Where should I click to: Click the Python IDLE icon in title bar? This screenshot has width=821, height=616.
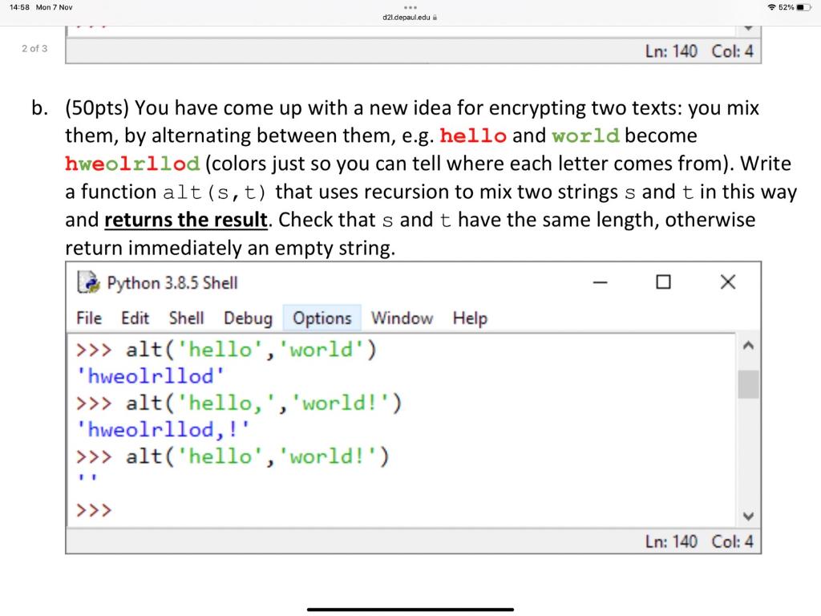point(88,282)
